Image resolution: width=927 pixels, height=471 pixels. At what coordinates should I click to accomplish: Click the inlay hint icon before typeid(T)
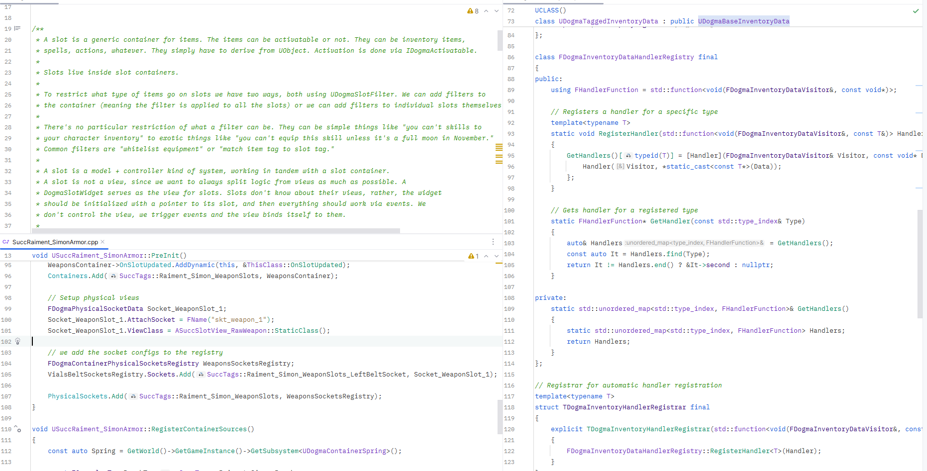628,156
